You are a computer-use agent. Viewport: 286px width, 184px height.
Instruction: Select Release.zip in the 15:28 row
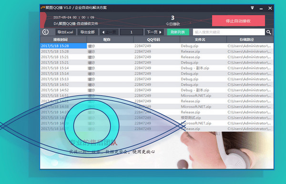tap(190, 52)
